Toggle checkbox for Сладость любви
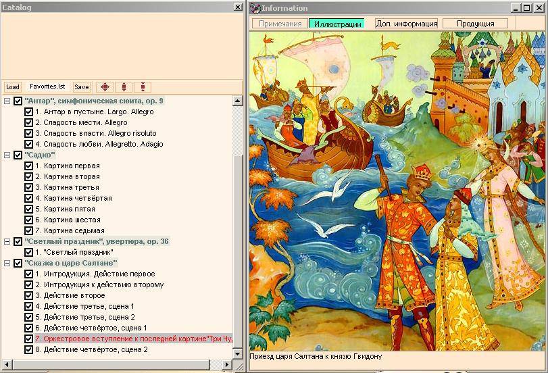The height and width of the screenshot is (373, 548). (28, 144)
